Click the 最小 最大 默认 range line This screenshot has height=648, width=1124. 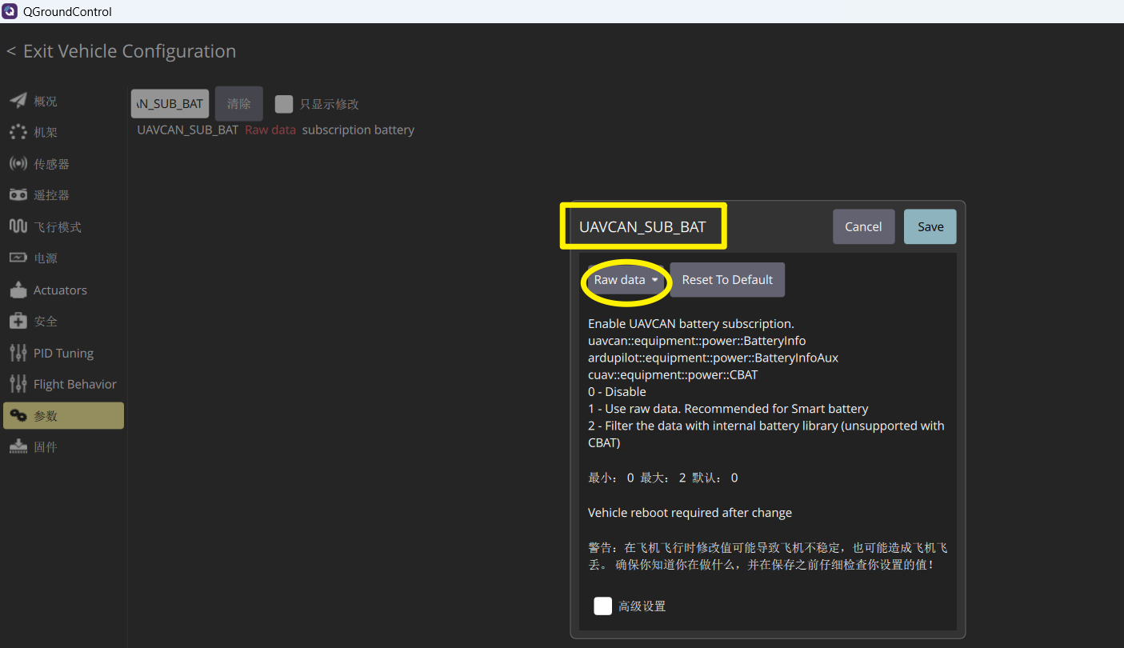[663, 478]
